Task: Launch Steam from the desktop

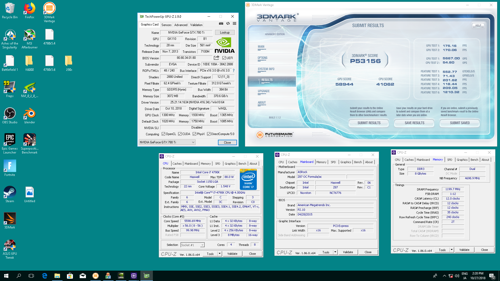Action: point(10,194)
